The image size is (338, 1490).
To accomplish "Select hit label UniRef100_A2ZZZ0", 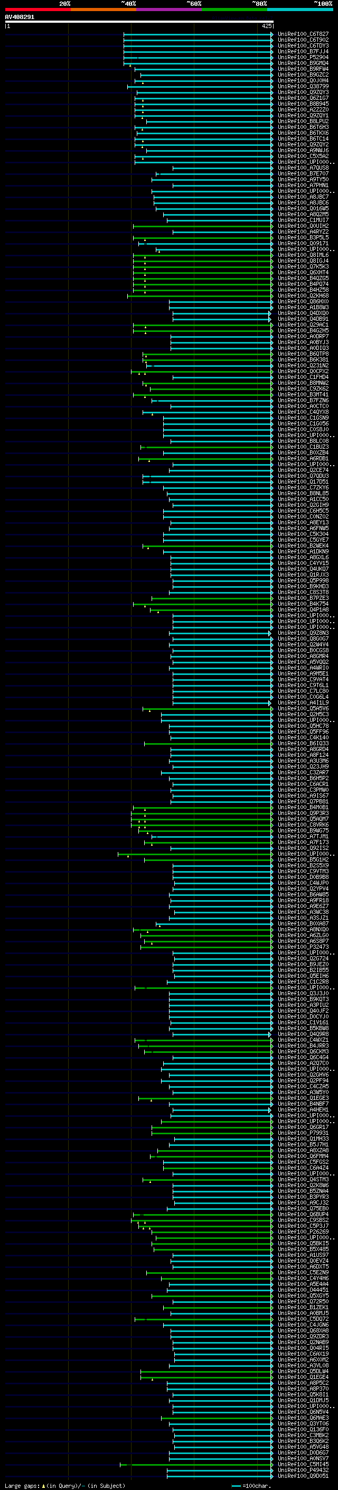I will pyautogui.click(x=303, y=109).
